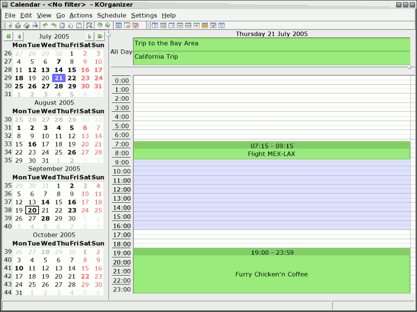The width and height of the screenshot is (417, 312).
Task: Select the California Trip all-day event
Action: coord(272,58)
